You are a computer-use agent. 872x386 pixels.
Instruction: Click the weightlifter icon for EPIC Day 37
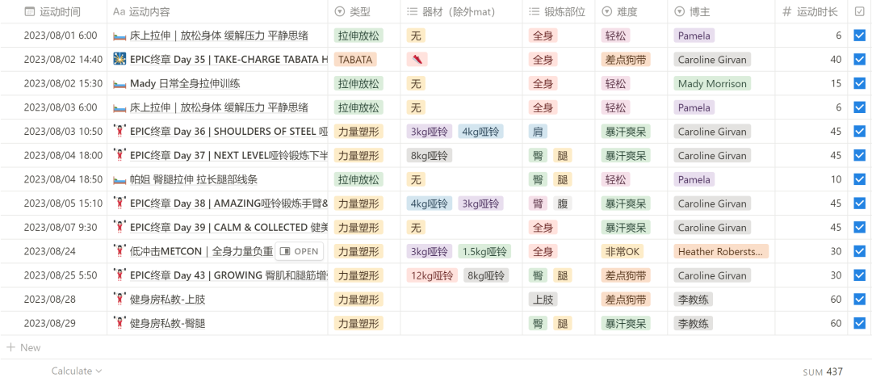(119, 155)
